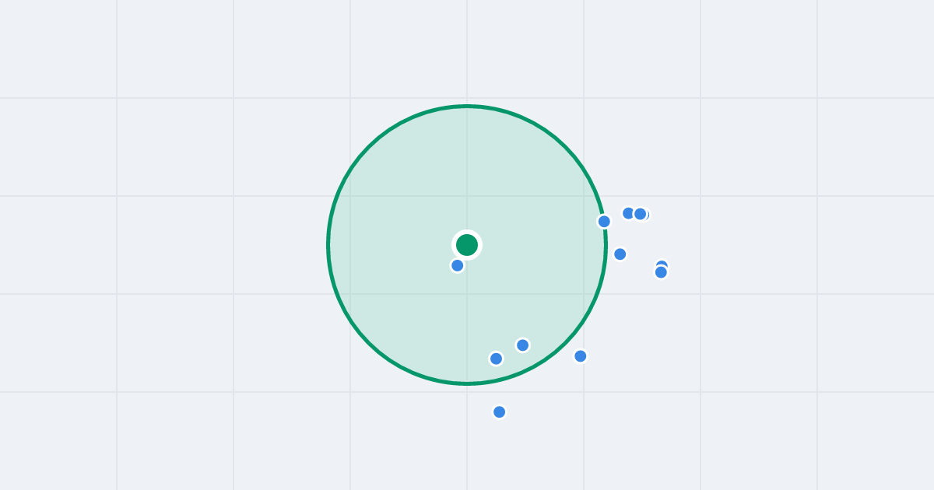Select the lone blue dot below the green circle

click(x=500, y=411)
